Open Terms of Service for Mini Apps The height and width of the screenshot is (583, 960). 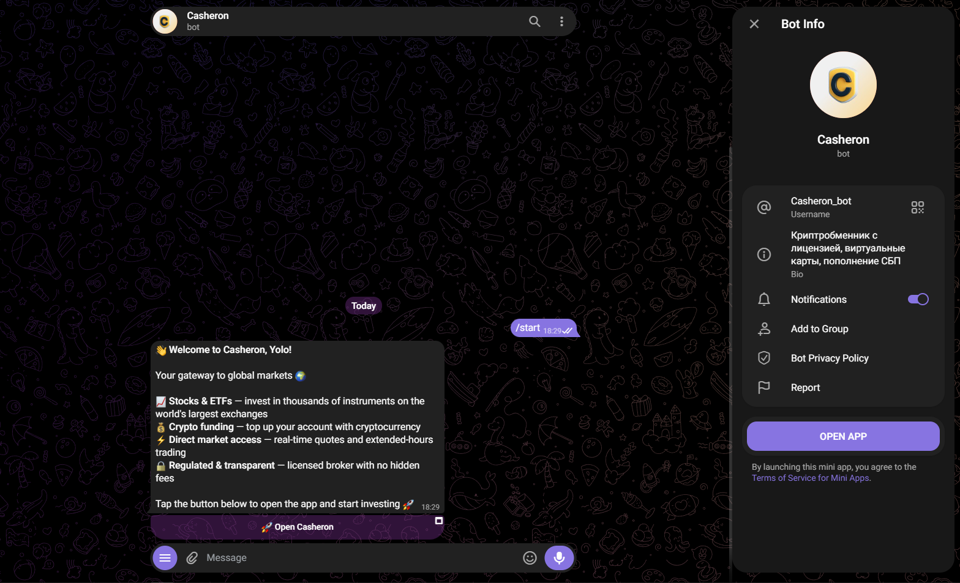811,478
